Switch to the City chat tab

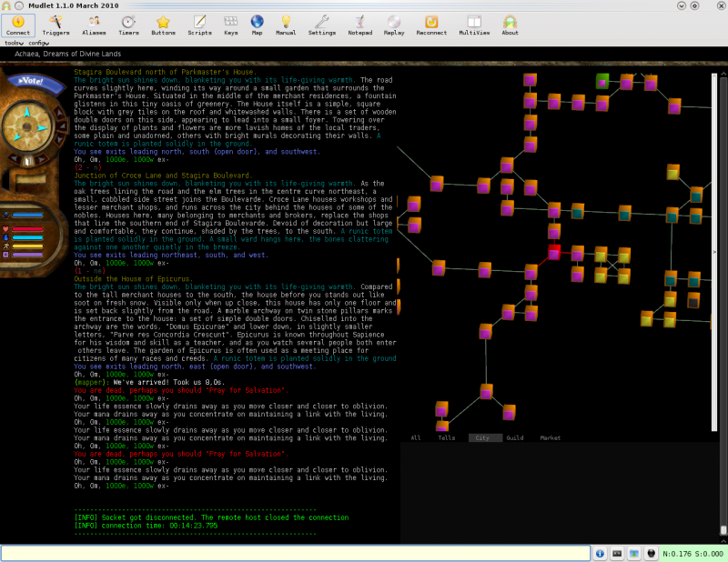pos(485,437)
